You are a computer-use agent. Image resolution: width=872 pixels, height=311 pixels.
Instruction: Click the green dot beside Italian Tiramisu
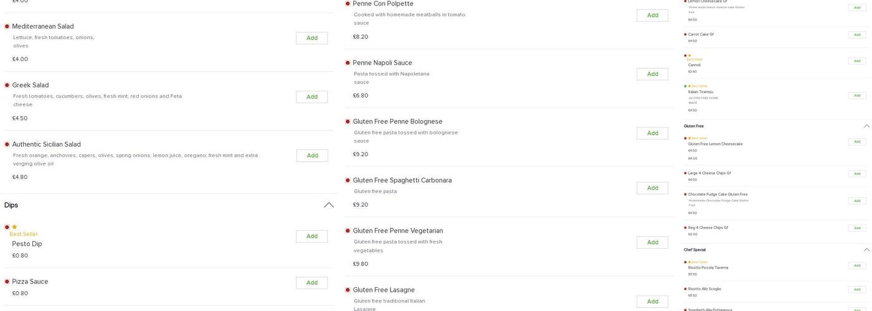tap(686, 86)
